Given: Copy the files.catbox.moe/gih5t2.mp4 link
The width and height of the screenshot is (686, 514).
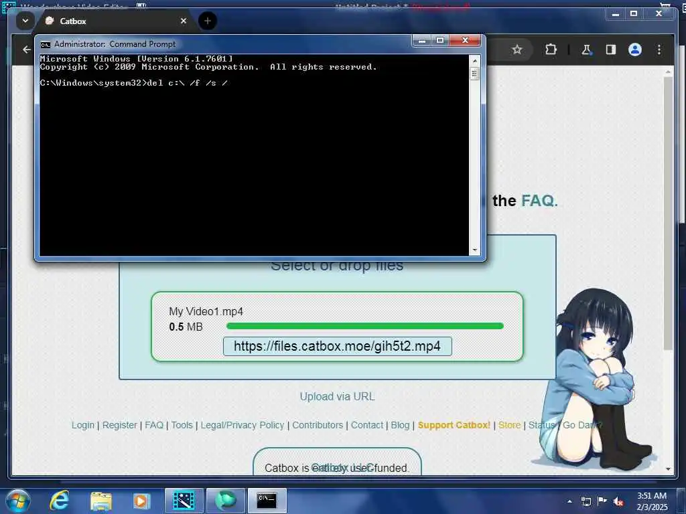Looking at the screenshot, I should click(338, 346).
